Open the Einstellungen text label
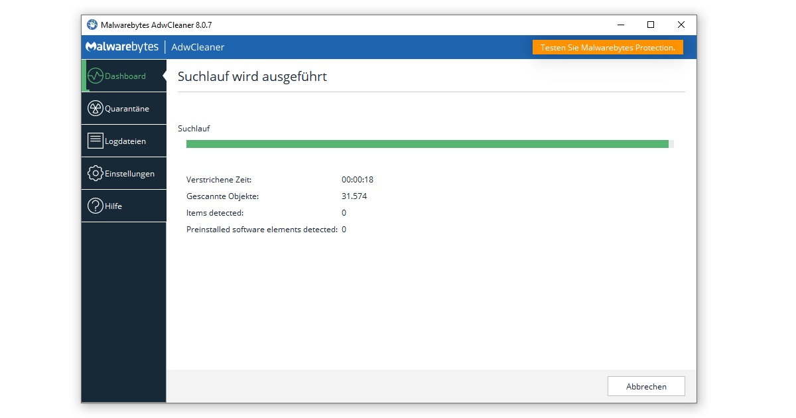The image size is (796, 418). click(x=129, y=174)
